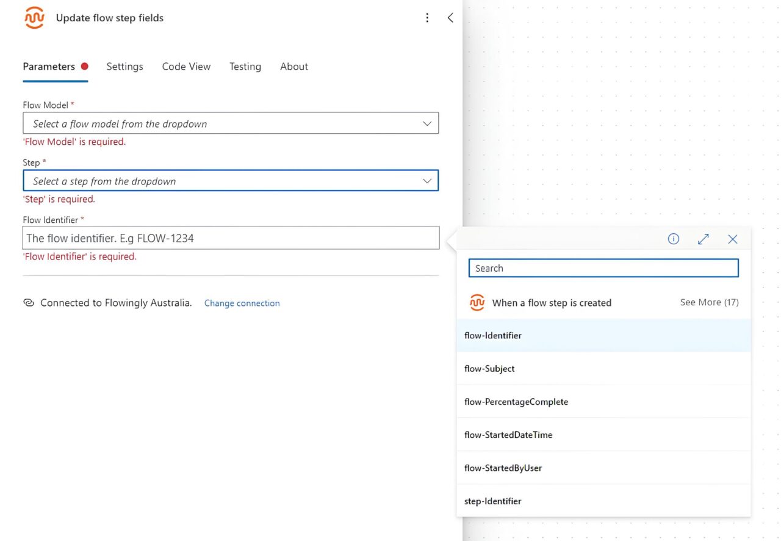781x541 pixels.
Task: Switch to the Code View tab
Action: pyautogui.click(x=186, y=67)
